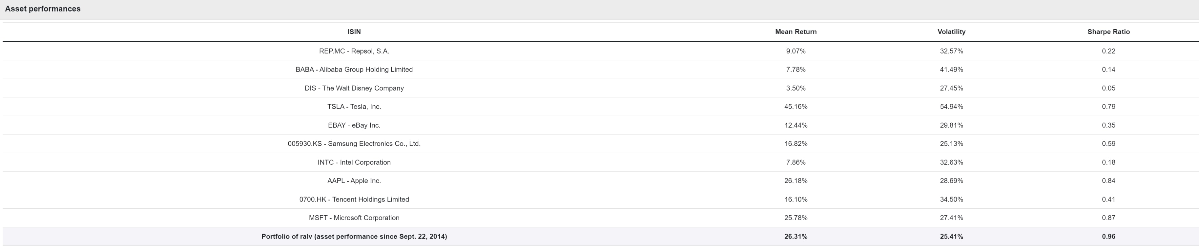Click the Volatility column header
The height and width of the screenshot is (251, 1199).
pos(951,32)
